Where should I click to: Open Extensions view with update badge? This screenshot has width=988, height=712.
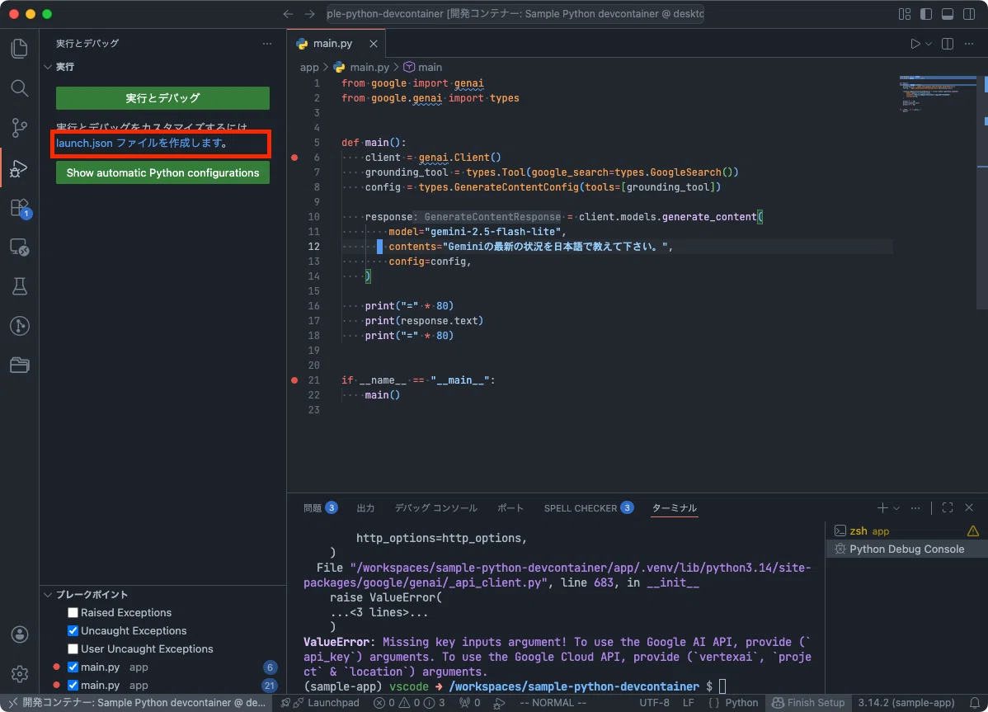(x=20, y=208)
